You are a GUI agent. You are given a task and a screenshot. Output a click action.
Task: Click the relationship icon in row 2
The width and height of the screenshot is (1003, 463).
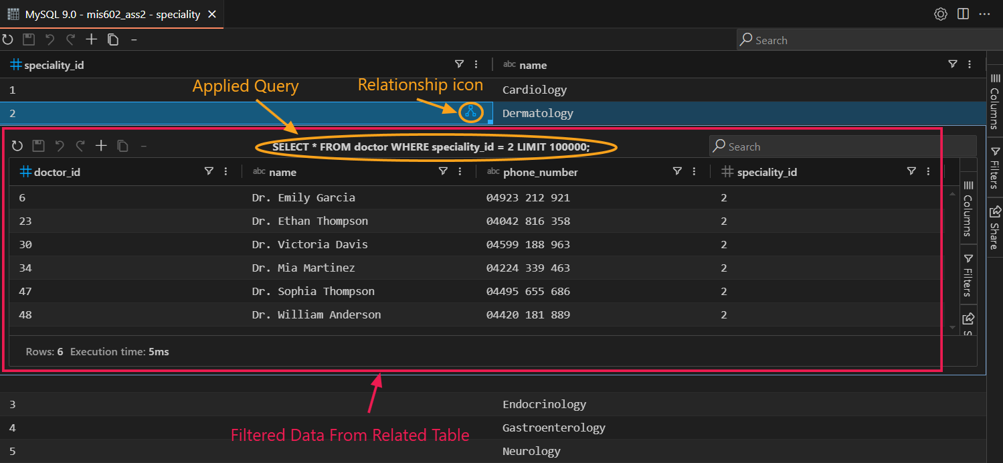(x=470, y=112)
